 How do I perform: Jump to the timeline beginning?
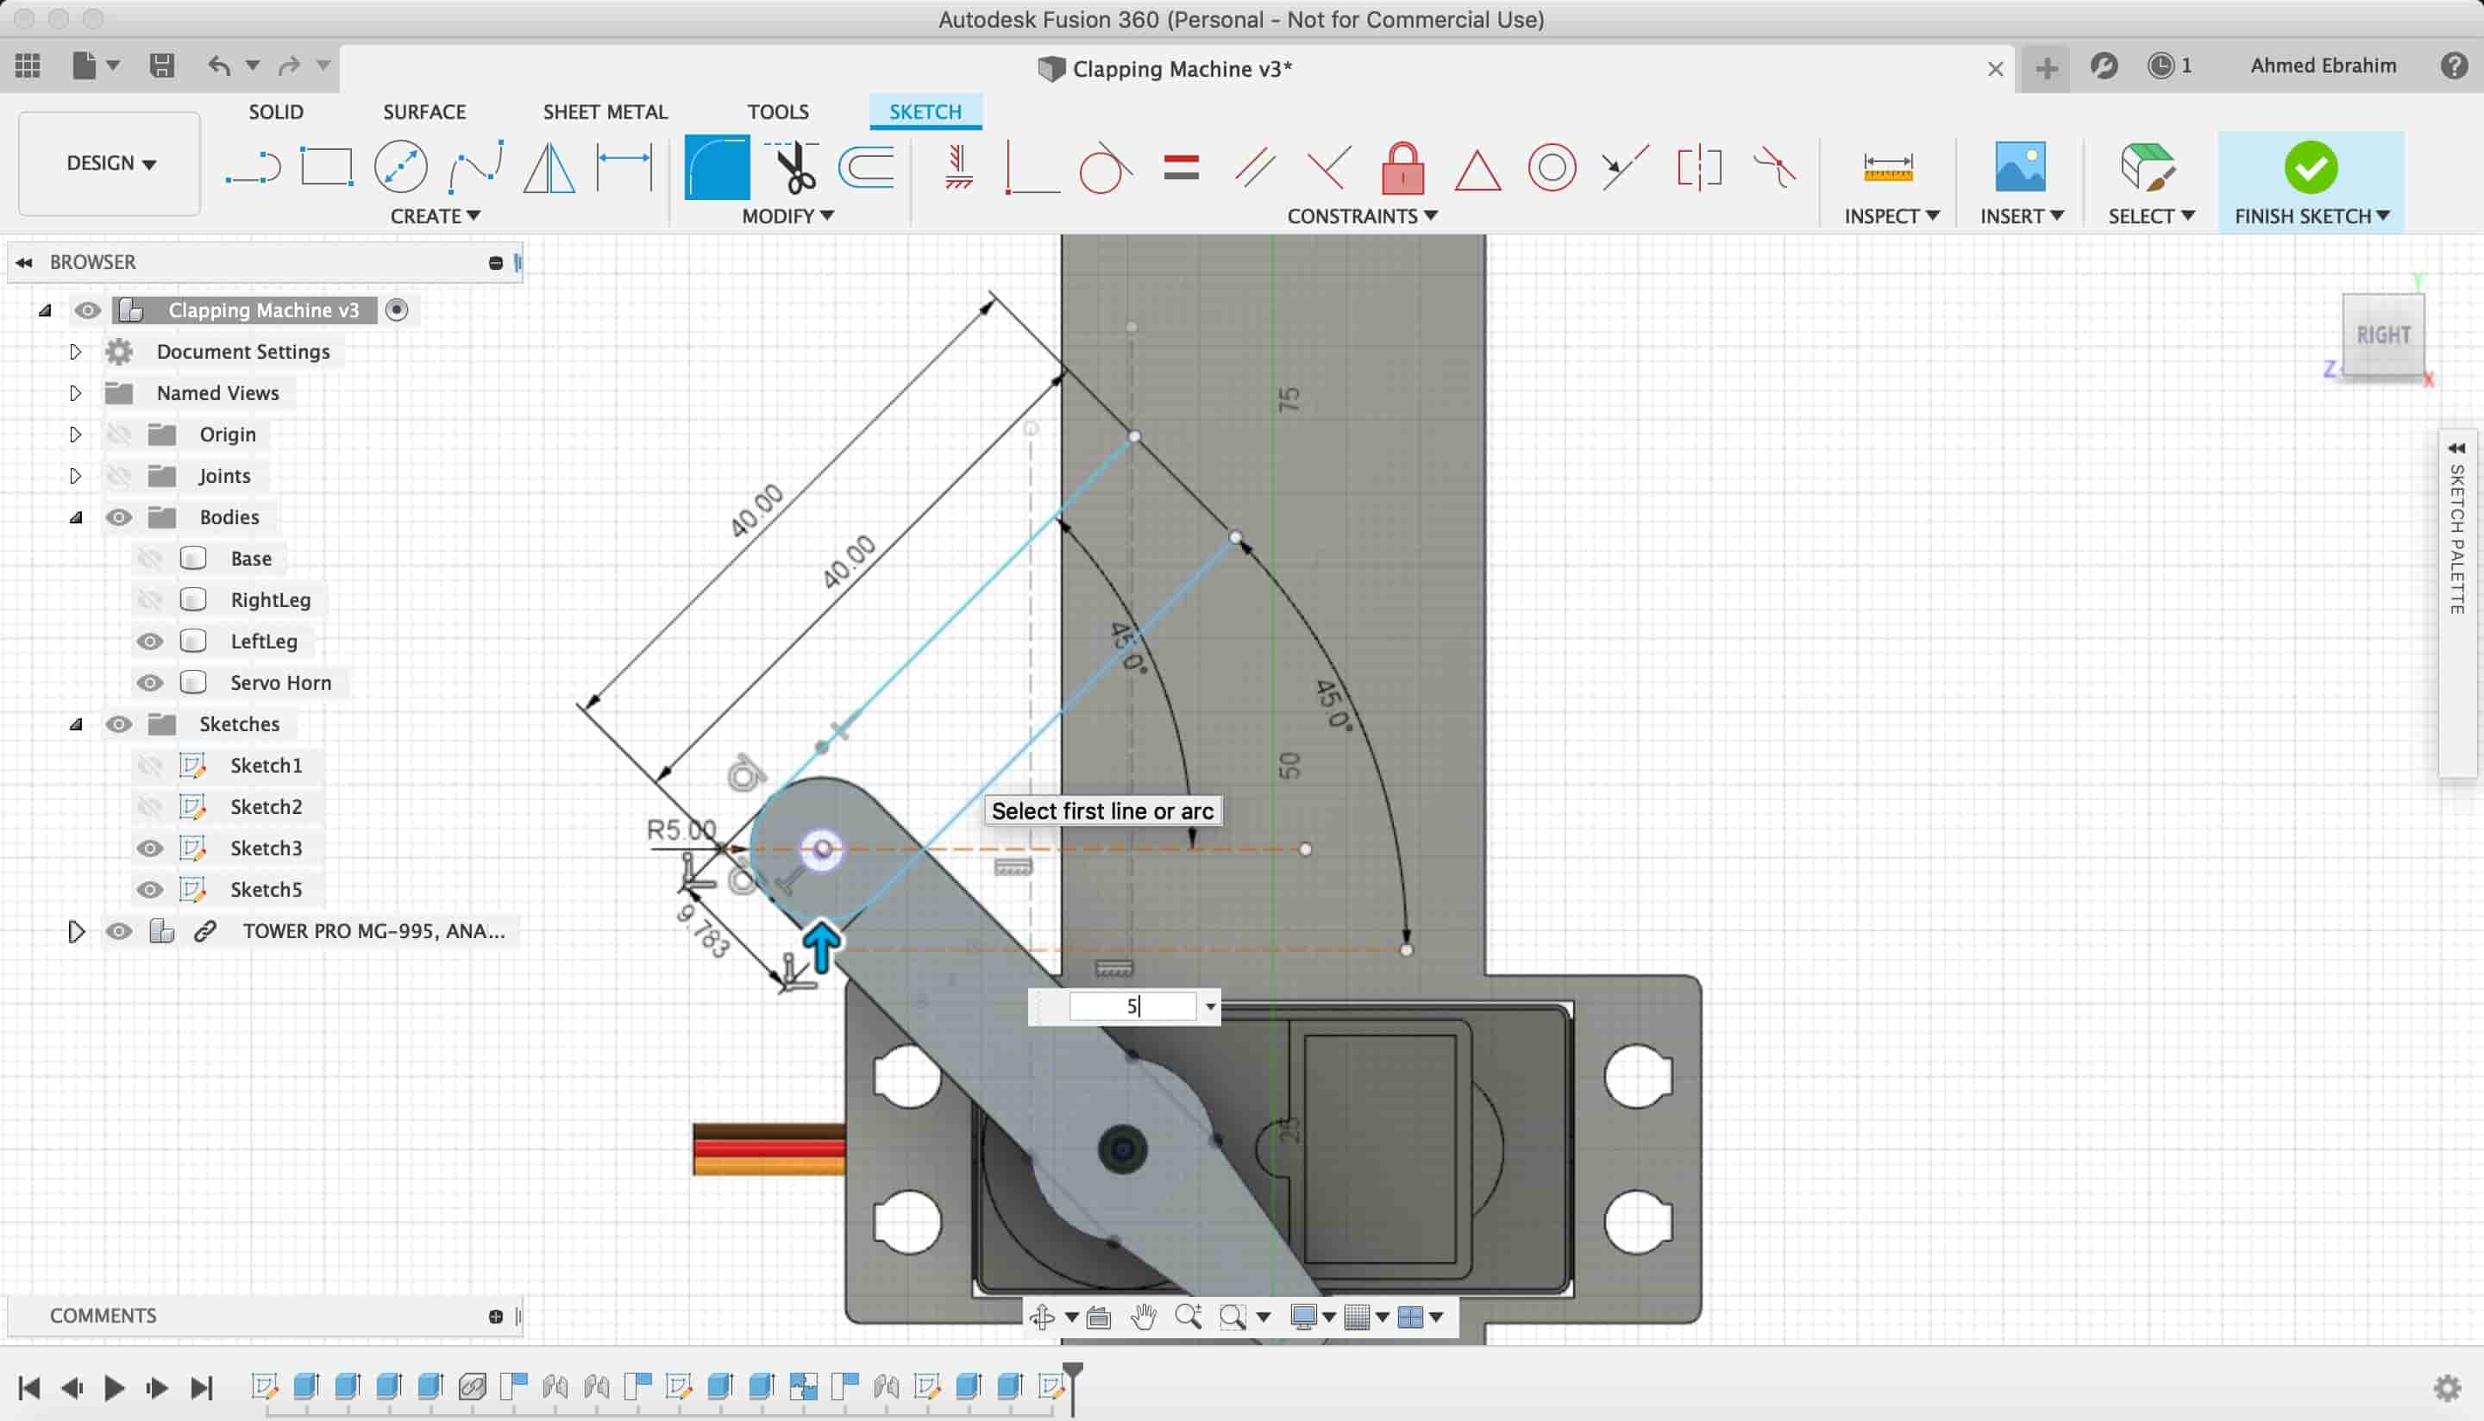point(28,1387)
